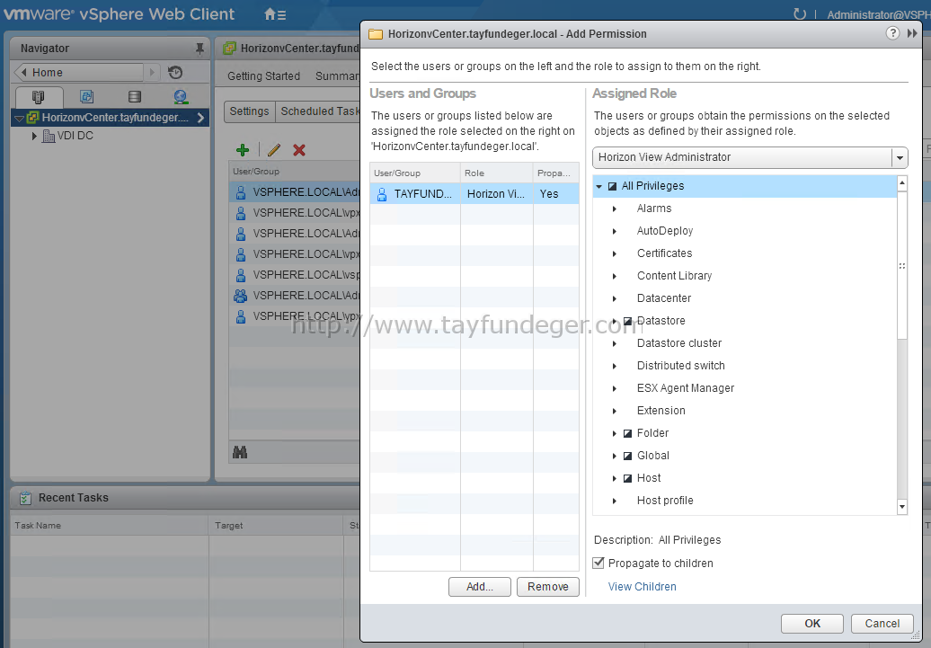Viewport: 931px width, 648px height.
Task: Switch to VMs and Templates navigator view
Action: [86, 97]
